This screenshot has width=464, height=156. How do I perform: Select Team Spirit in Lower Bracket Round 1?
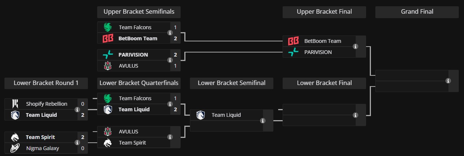pos(40,137)
